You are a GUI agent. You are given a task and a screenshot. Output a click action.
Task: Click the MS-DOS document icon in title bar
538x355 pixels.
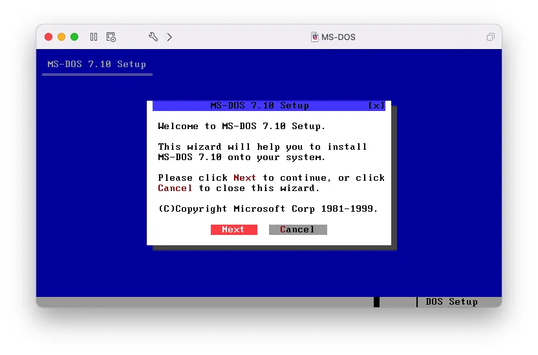pos(315,37)
